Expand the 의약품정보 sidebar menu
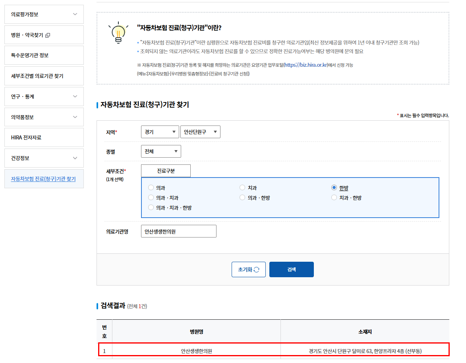The height and width of the screenshot is (363, 466). [x=44, y=117]
